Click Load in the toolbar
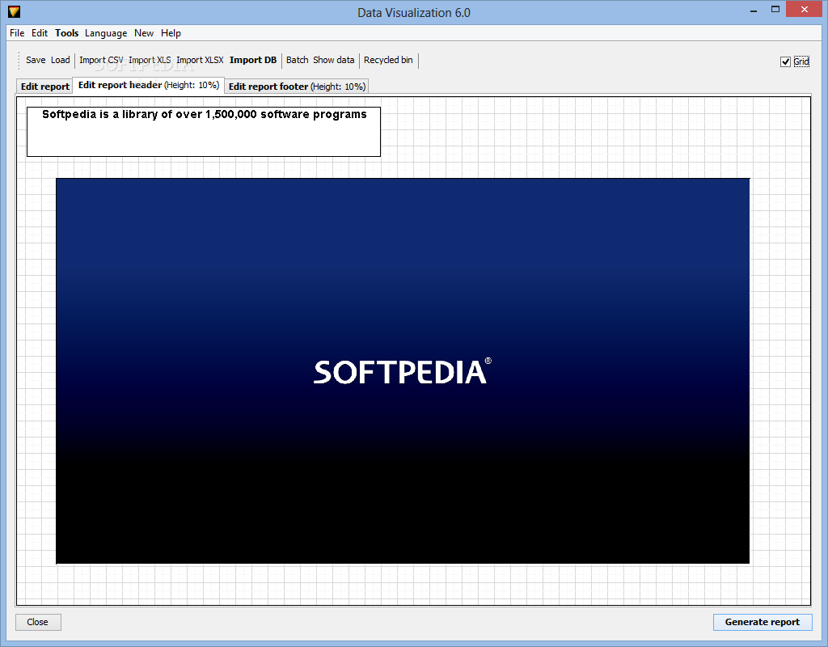The width and height of the screenshot is (828, 647). click(60, 60)
